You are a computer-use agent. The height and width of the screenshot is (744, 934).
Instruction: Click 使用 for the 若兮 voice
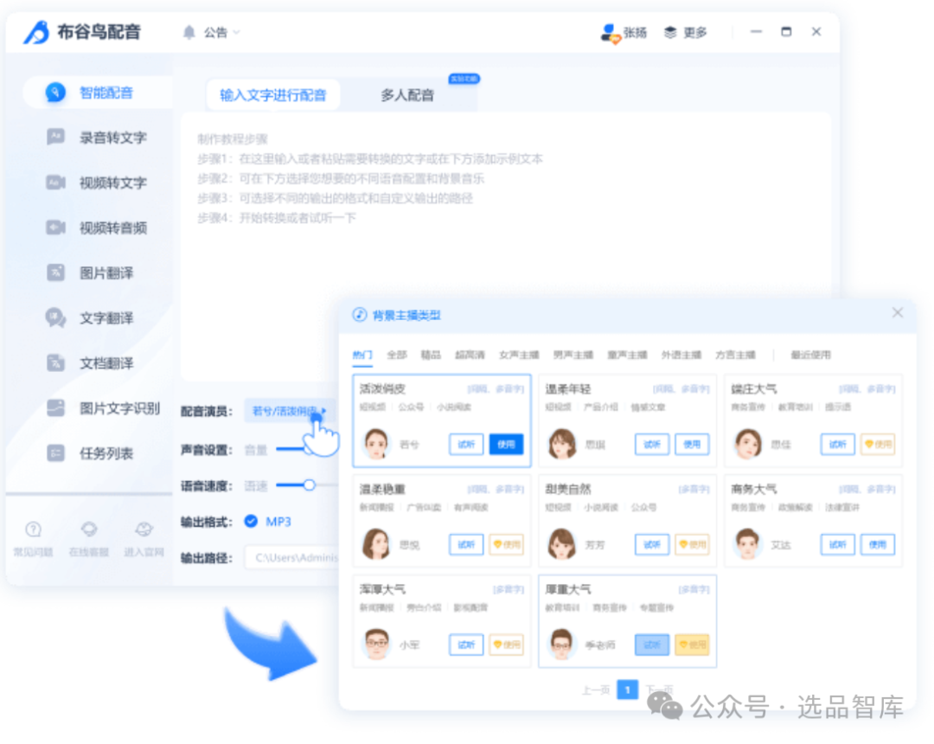[x=506, y=445]
